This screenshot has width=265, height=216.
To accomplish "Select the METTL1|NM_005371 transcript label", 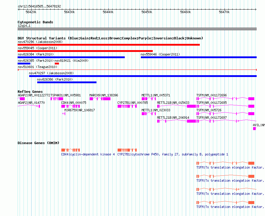I will [x=156, y=95].
